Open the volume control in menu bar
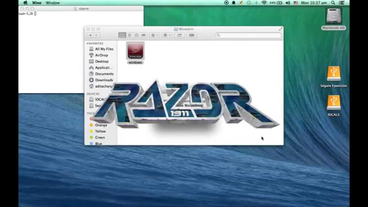The width and height of the screenshot is (368, 207). [x=288, y=3]
